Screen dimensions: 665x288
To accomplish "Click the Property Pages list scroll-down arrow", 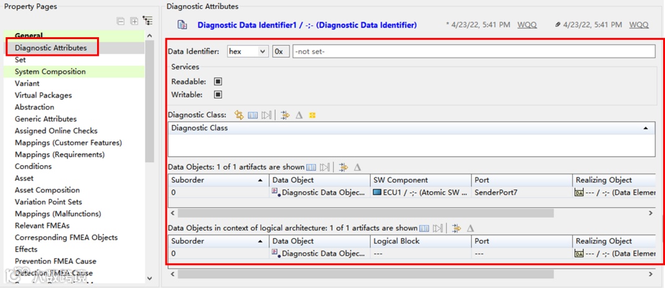I will coord(149,278).
